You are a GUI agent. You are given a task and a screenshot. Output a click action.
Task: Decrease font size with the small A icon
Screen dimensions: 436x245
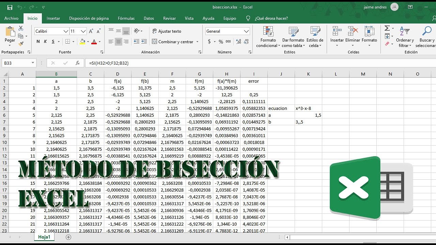[x=98, y=31]
